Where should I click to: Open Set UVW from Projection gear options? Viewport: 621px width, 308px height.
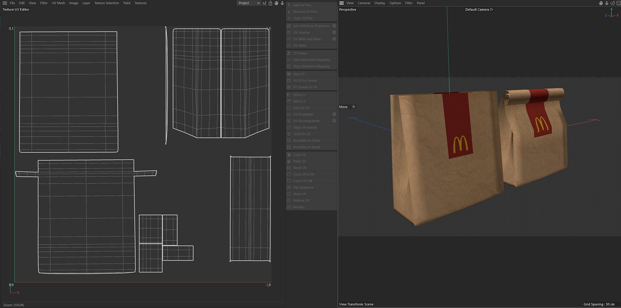(x=334, y=26)
